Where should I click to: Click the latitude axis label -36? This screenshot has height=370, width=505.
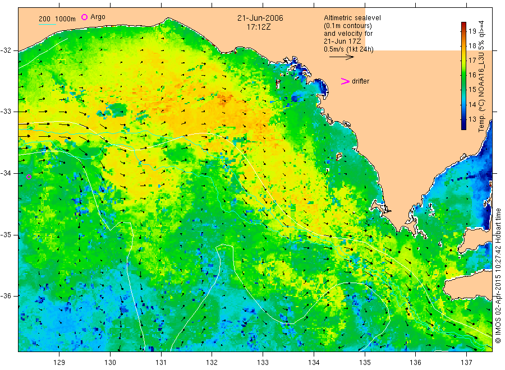(x=6, y=295)
